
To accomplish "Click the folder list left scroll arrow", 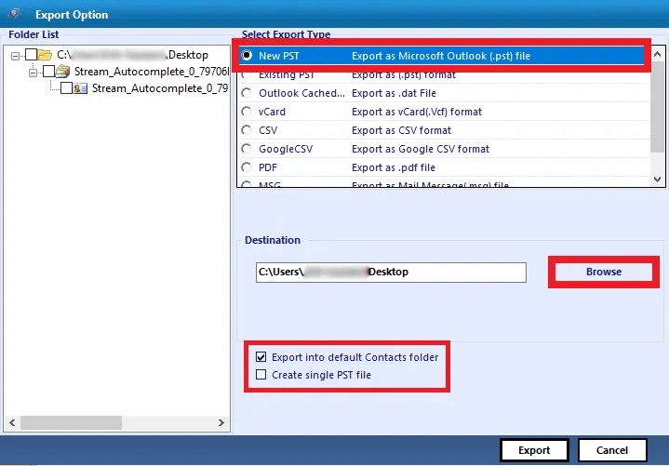I will (x=12, y=422).
